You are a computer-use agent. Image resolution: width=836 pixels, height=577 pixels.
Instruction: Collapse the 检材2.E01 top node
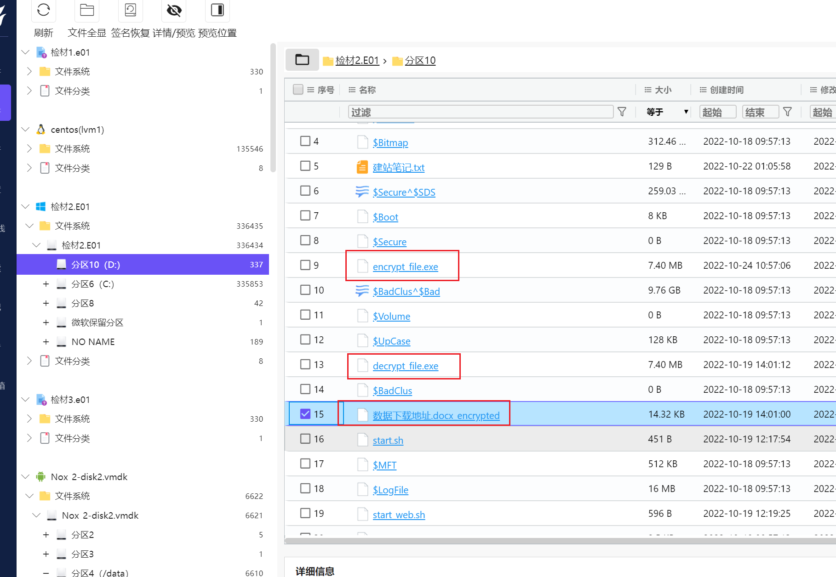26,207
